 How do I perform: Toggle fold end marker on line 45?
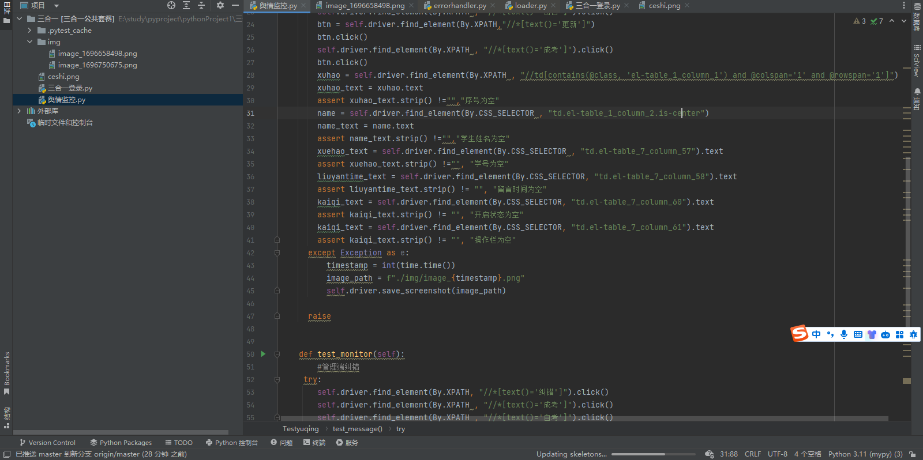277,291
